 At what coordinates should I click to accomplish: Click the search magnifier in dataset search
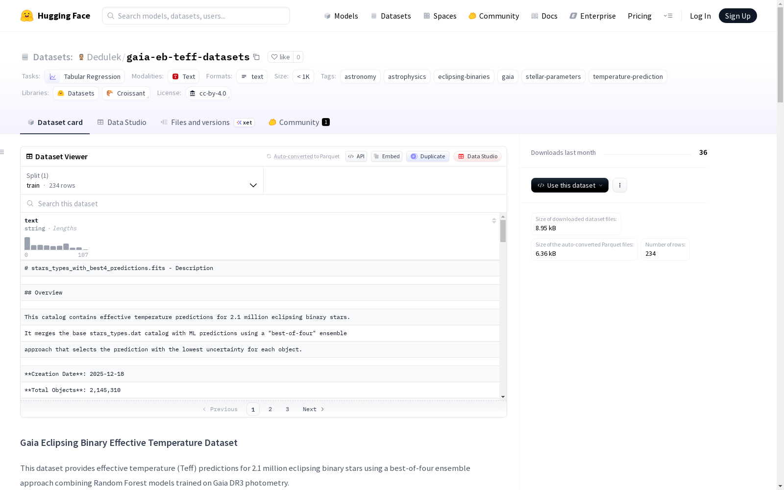[30, 203]
